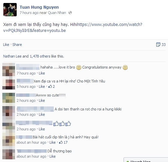Open the Huynh Van chat tab
168x162 pixels.
pos(146,160)
